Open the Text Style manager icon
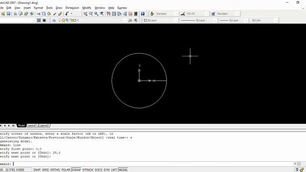 pos(152,14)
